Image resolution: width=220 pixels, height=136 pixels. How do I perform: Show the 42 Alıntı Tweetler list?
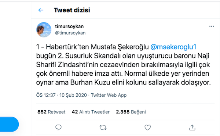[91, 112]
